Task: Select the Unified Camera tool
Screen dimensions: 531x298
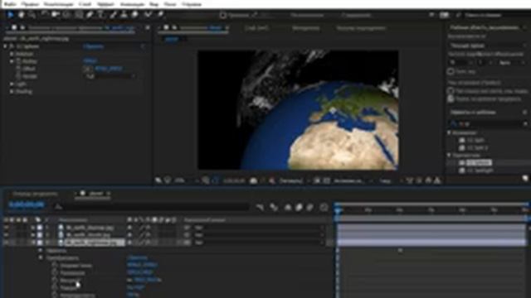Action: 56,15
